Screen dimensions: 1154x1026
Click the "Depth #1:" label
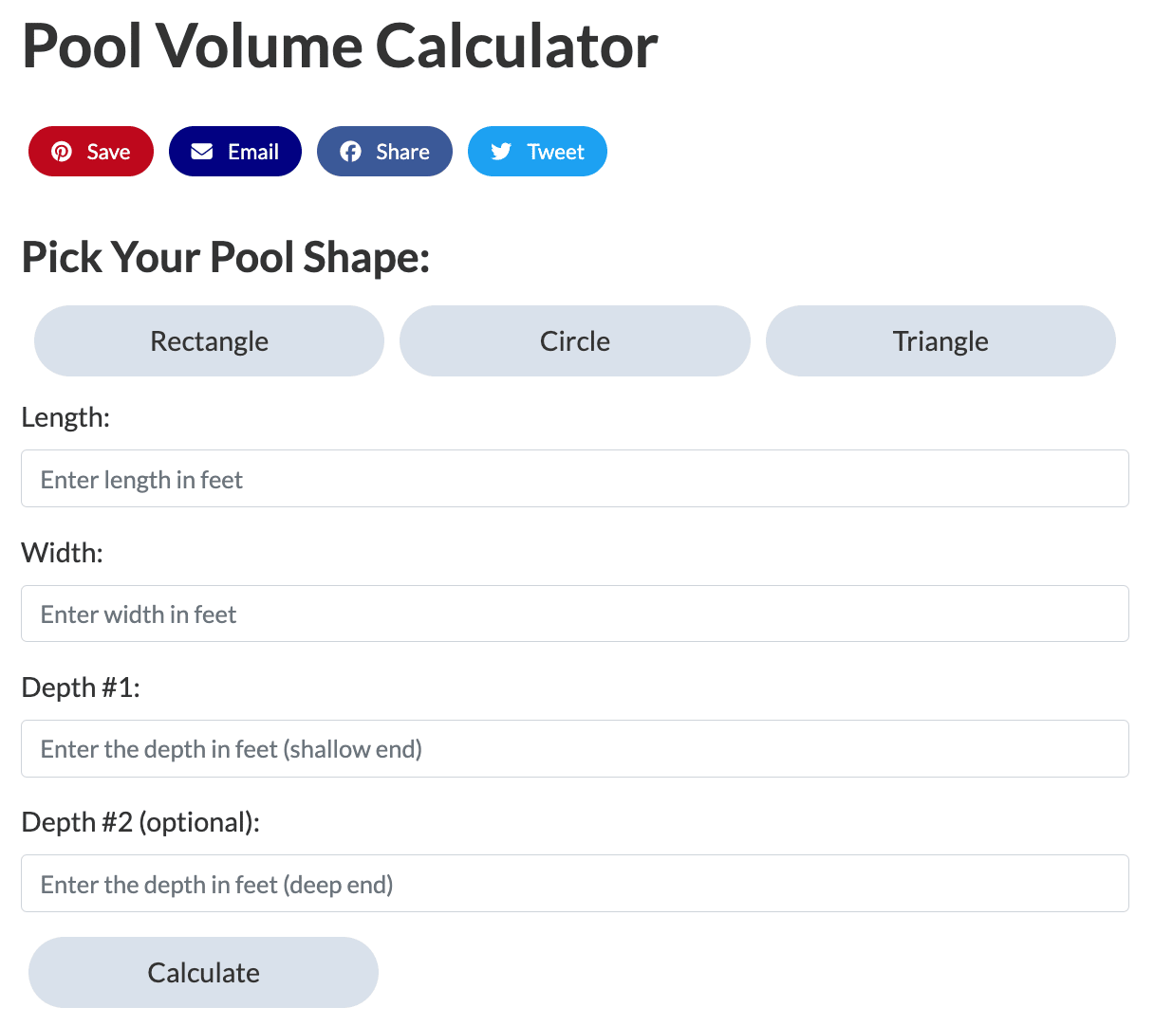point(81,687)
